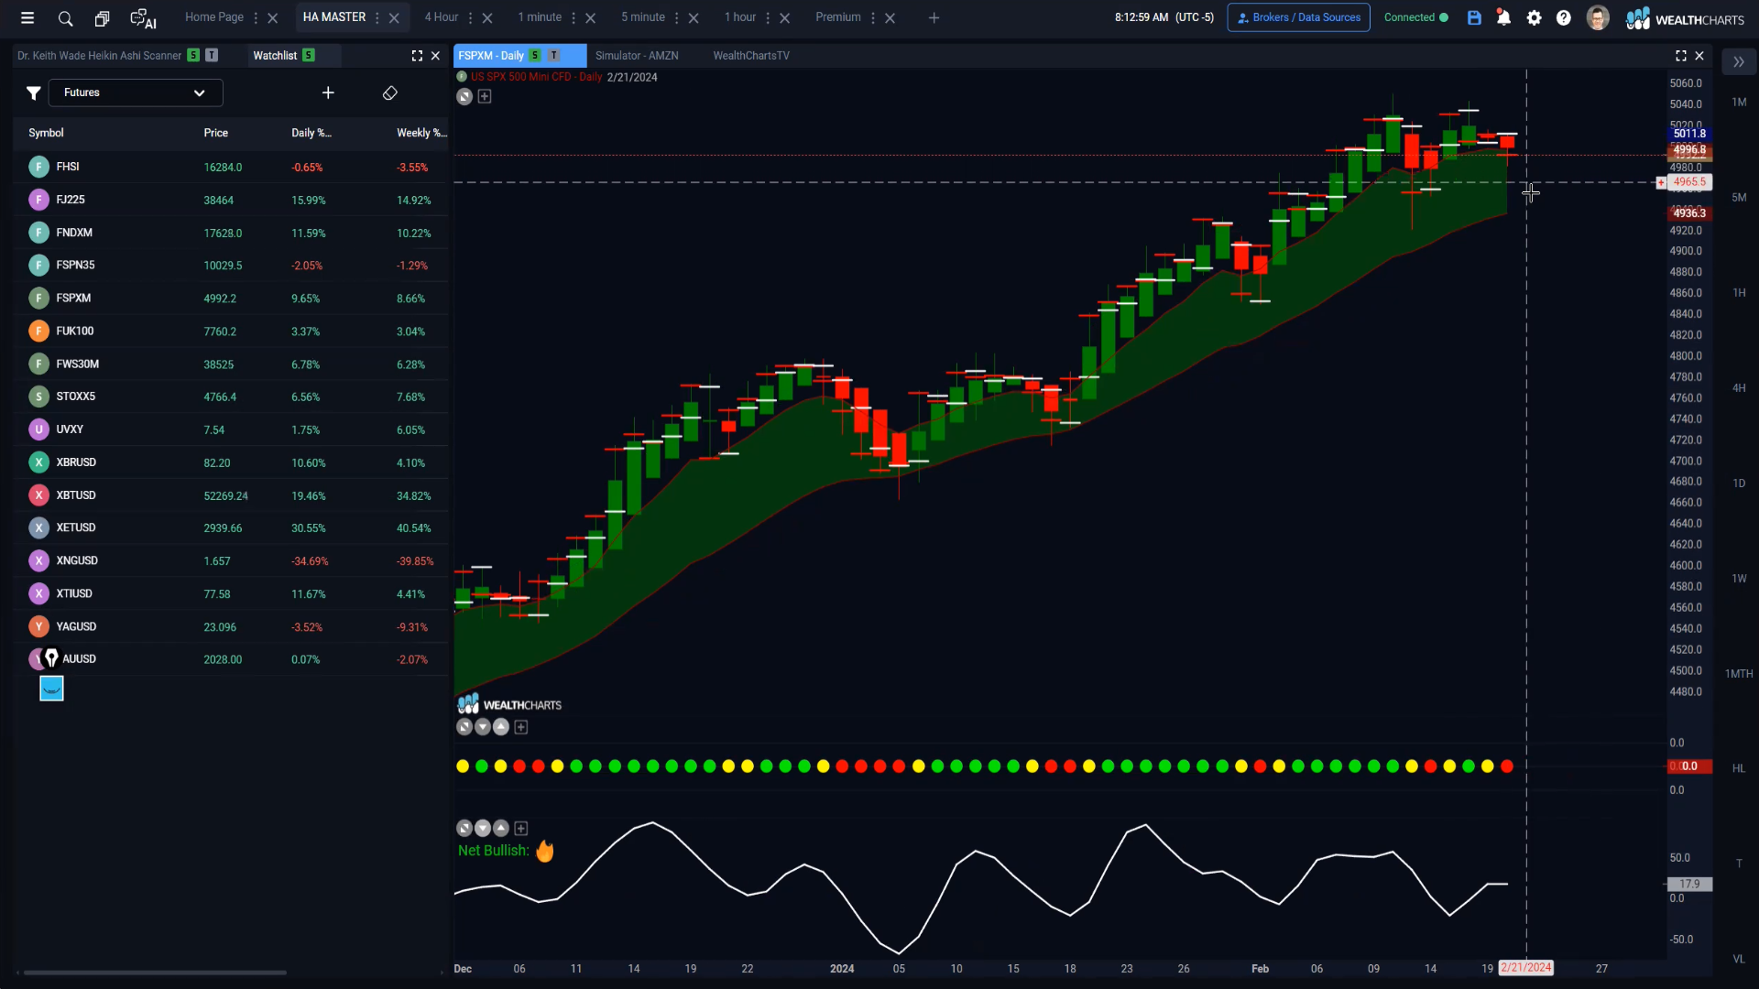Sort by the Symbol column header
Screen dimensions: 1759x989
click(46, 134)
